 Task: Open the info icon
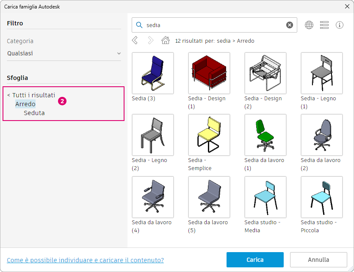pyautogui.click(x=340, y=25)
